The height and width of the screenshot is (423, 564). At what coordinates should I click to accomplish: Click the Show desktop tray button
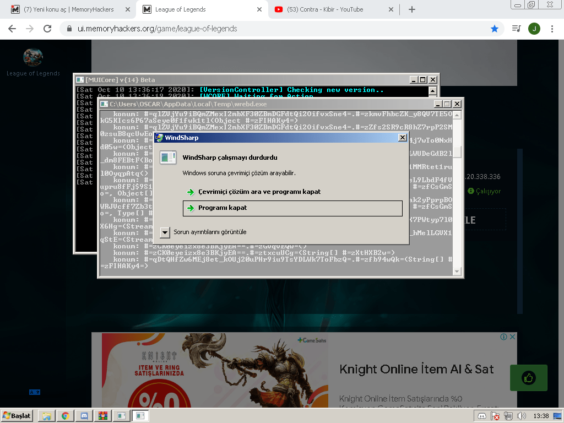tap(558, 416)
